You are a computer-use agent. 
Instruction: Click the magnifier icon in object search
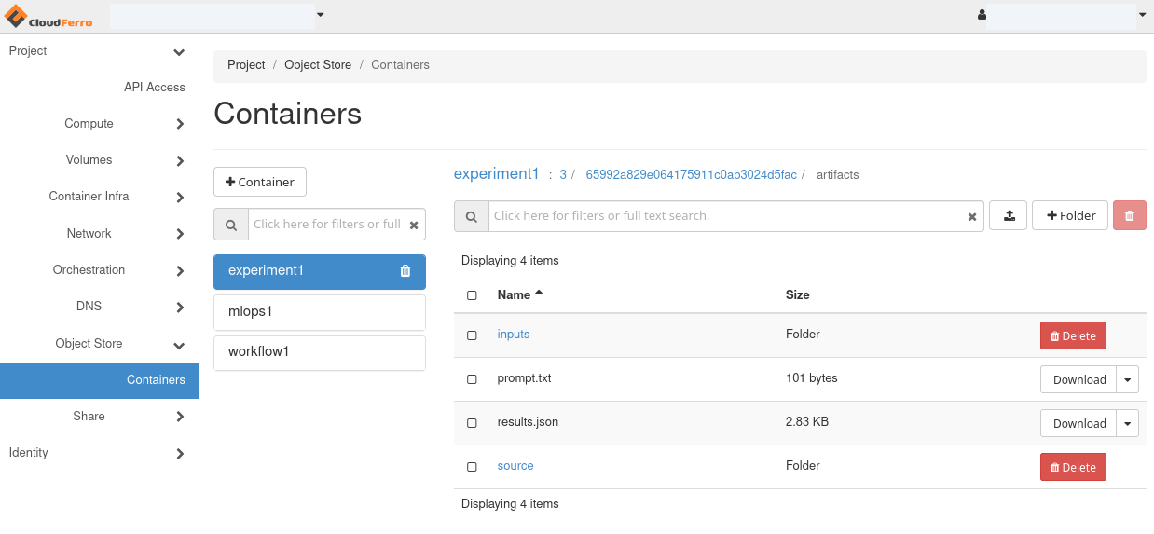[x=472, y=216]
